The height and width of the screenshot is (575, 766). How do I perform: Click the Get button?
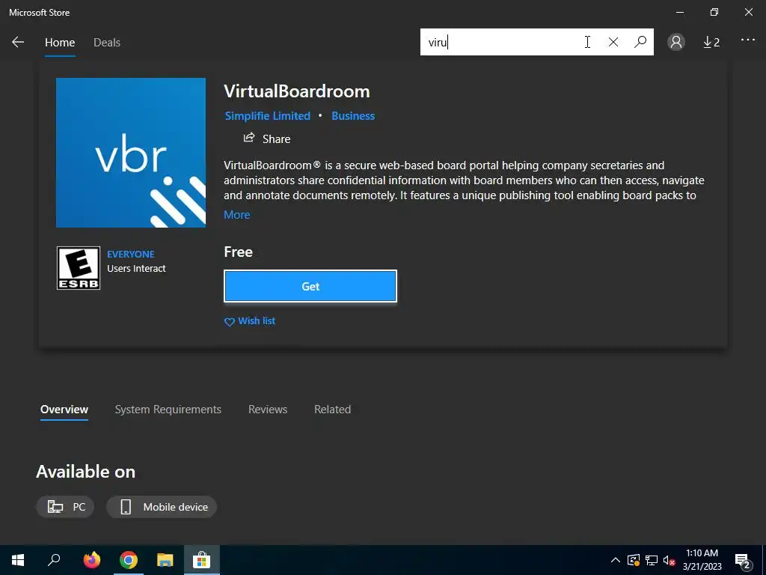310,286
